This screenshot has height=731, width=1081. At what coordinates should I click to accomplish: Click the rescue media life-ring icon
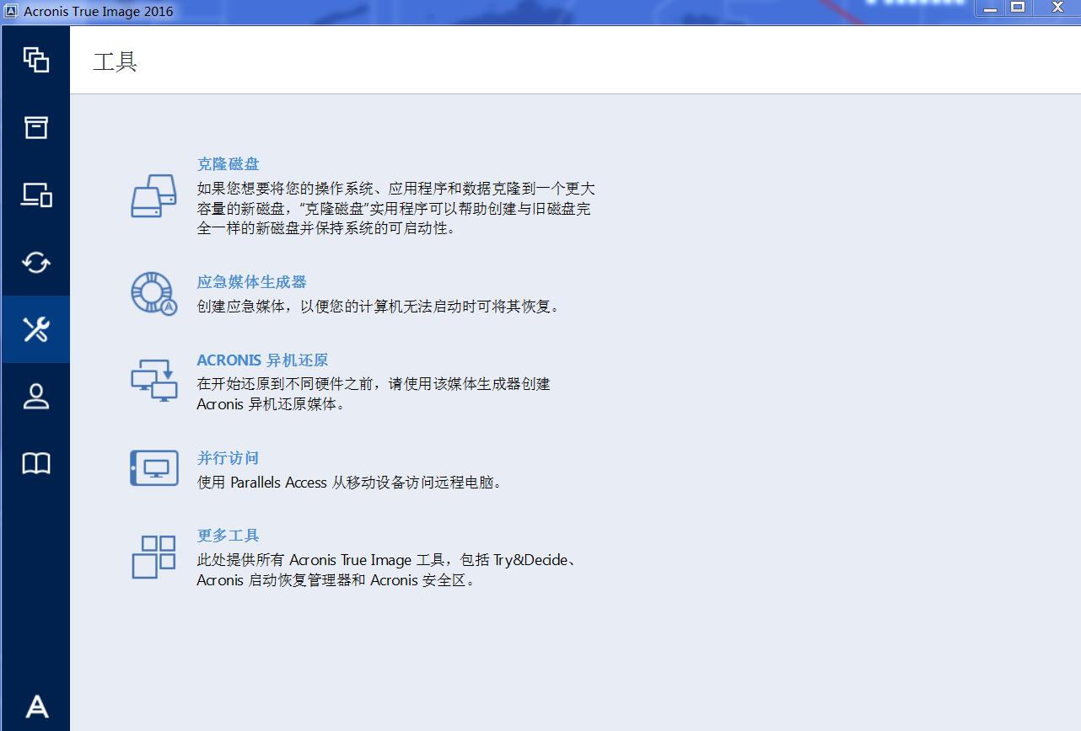tap(153, 294)
